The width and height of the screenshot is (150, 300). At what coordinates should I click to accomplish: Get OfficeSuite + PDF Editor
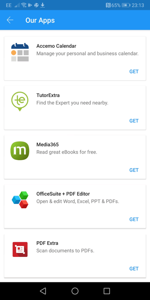click(134, 219)
